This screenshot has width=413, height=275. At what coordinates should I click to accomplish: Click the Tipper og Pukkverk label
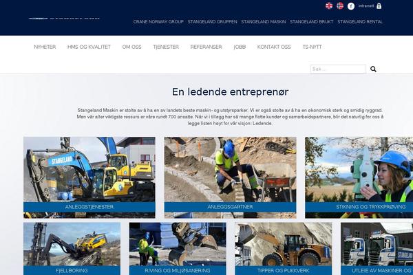pos(284,270)
